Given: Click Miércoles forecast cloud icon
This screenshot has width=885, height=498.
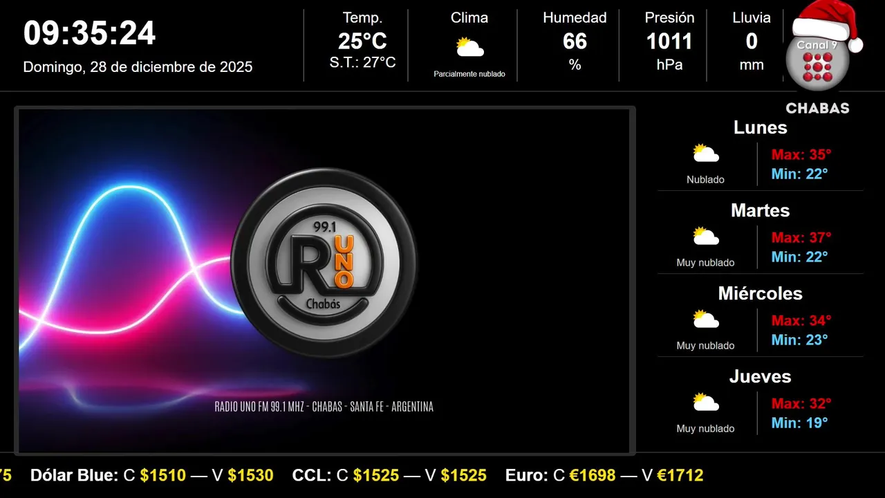Looking at the screenshot, I should (x=706, y=320).
